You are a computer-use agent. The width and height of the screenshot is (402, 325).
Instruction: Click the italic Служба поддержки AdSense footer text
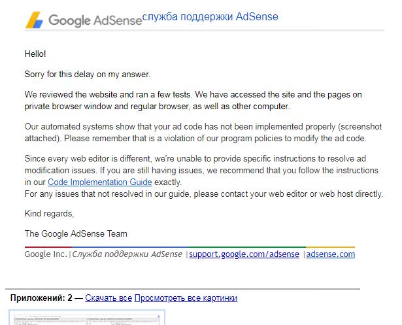(x=128, y=254)
